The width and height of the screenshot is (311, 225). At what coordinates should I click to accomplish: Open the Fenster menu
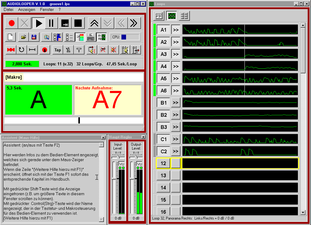click(47, 9)
